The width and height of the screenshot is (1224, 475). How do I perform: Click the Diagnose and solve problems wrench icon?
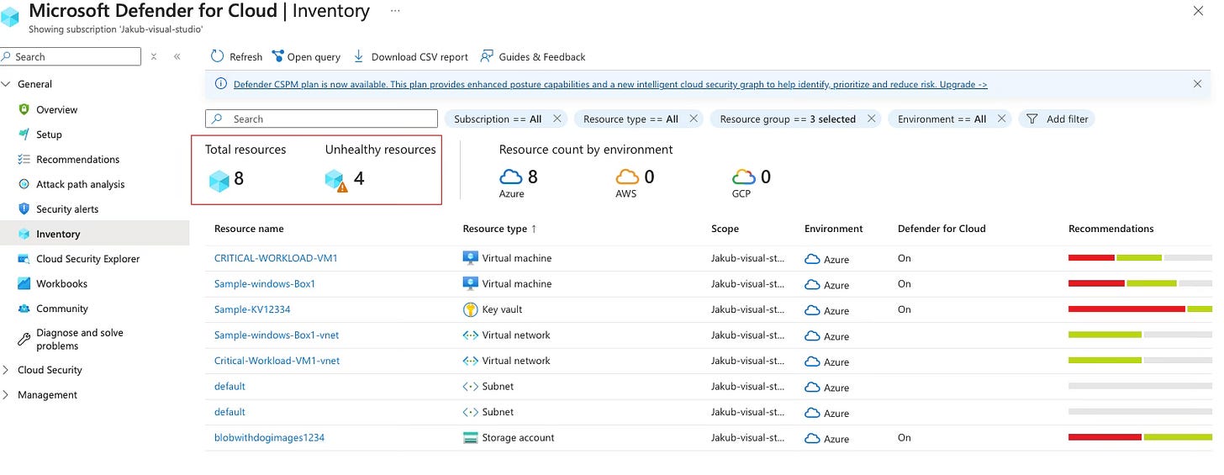24,339
